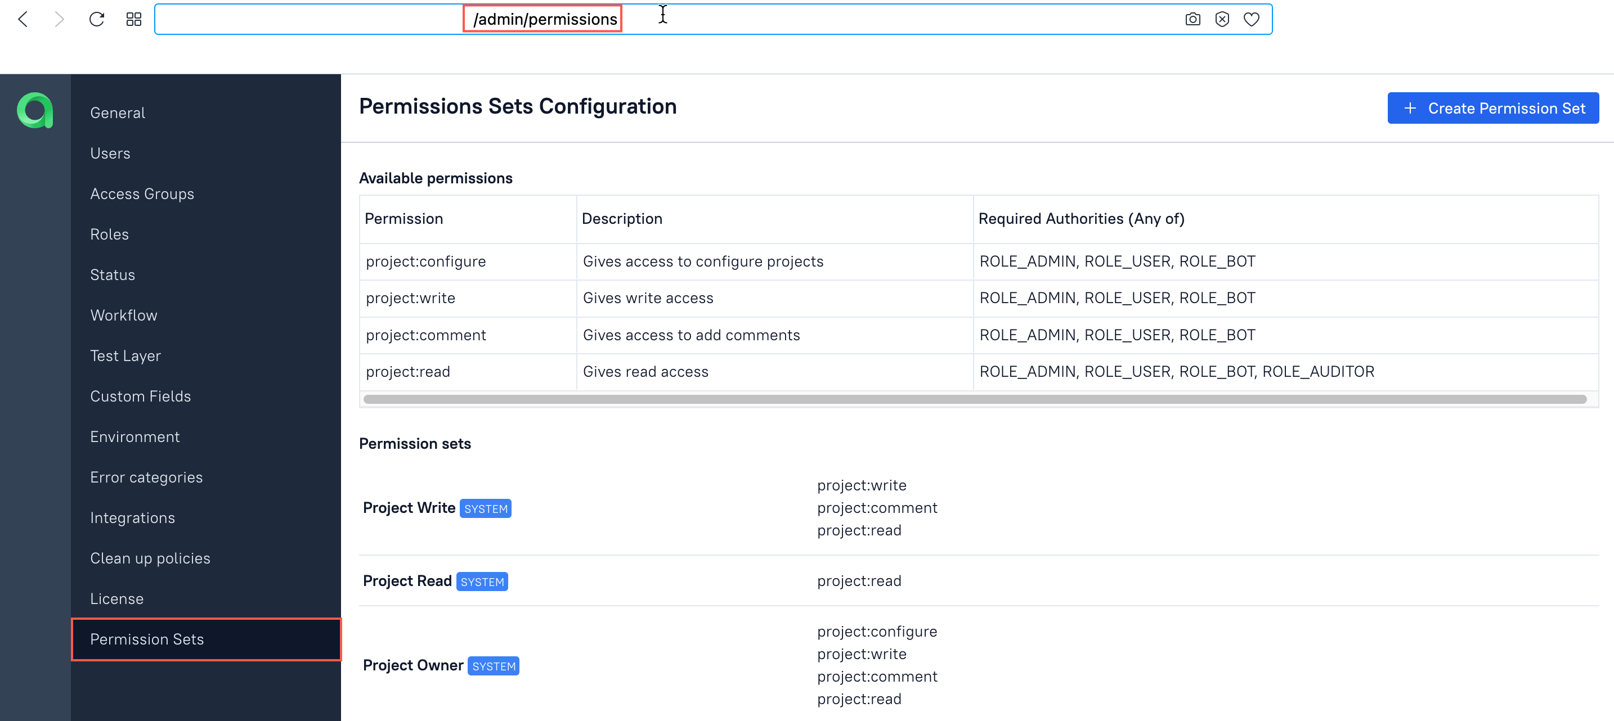The width and height of the screenshot is (1614, 721).
Task: Open the Workflow configuration page
Action: pos(123,315)
